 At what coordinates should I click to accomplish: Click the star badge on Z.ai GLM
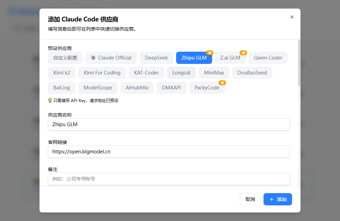click(243, 53)
